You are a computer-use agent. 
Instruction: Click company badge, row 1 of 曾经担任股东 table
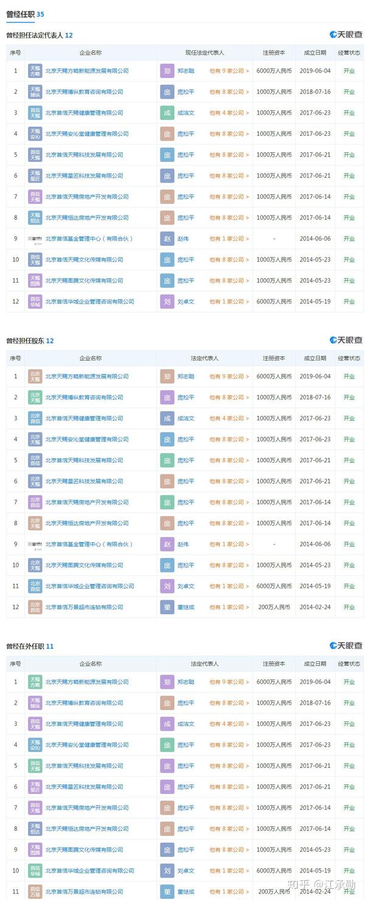coord(35,376)
